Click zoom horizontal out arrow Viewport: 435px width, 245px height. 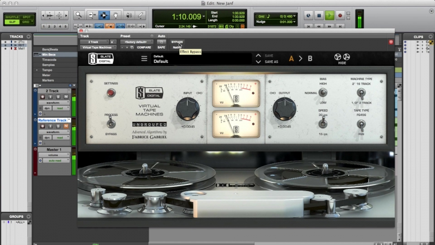43,16
